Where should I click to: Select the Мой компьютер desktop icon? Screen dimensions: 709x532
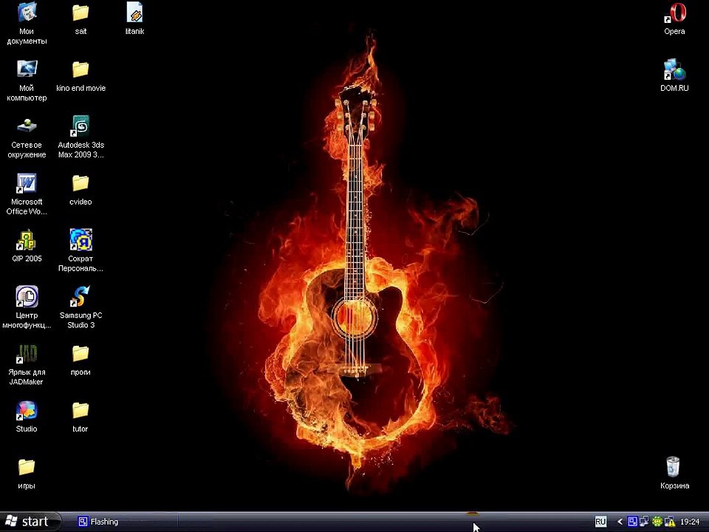27,80
